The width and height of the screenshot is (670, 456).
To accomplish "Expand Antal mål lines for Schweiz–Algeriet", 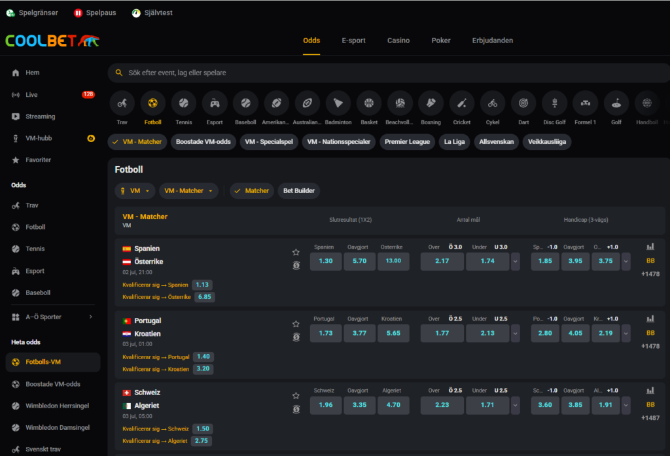I will 516,405.
